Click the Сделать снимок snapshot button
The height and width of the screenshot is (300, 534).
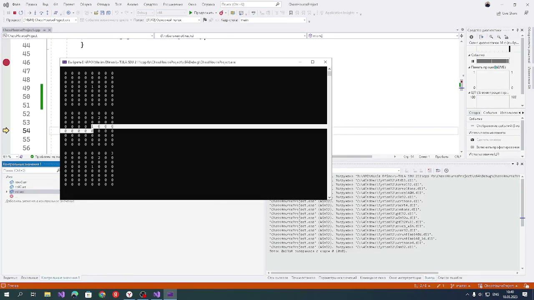[489, 140]
